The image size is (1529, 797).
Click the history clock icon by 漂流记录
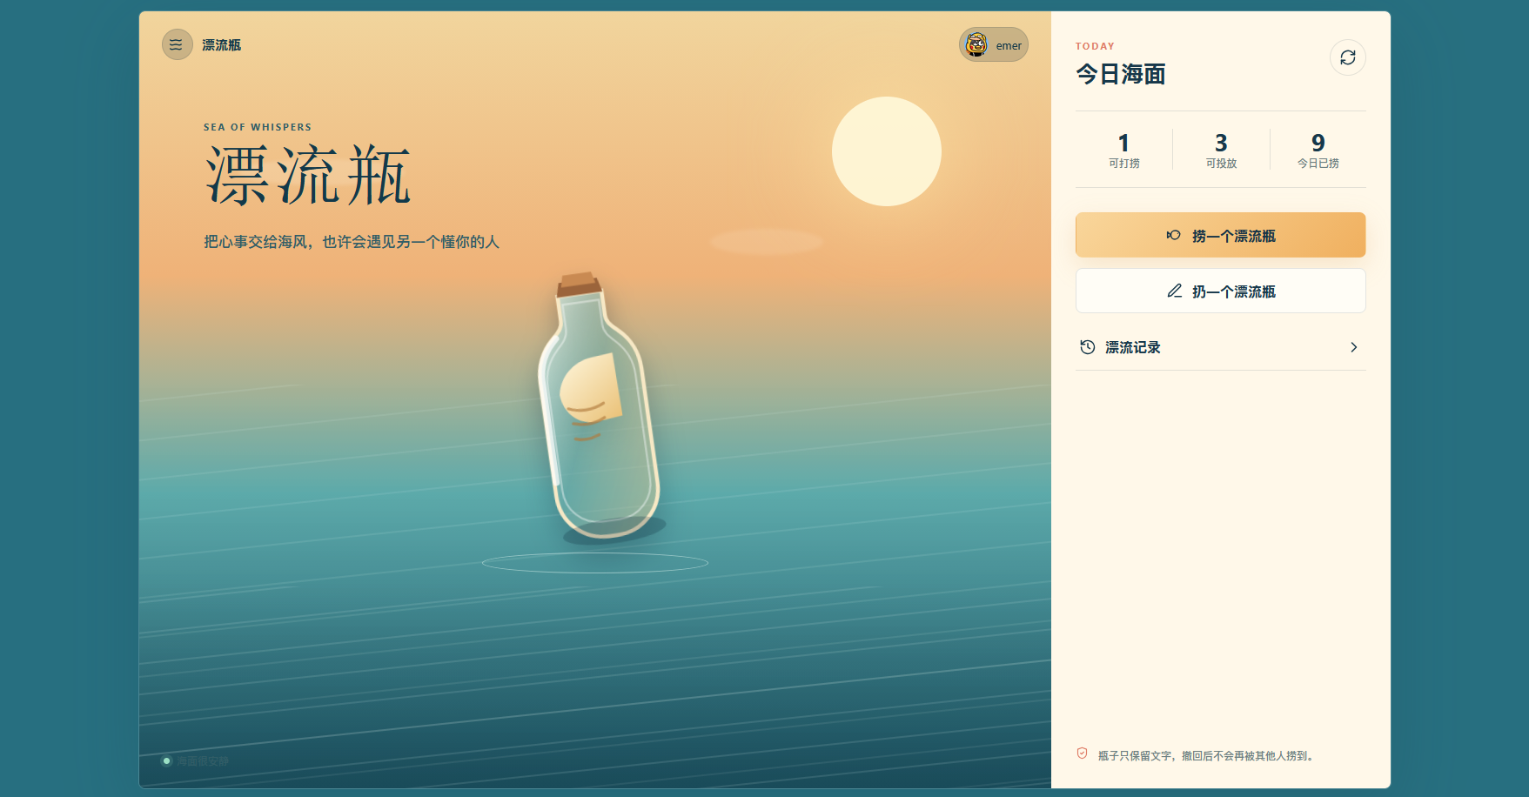[x=1088, y=347]
